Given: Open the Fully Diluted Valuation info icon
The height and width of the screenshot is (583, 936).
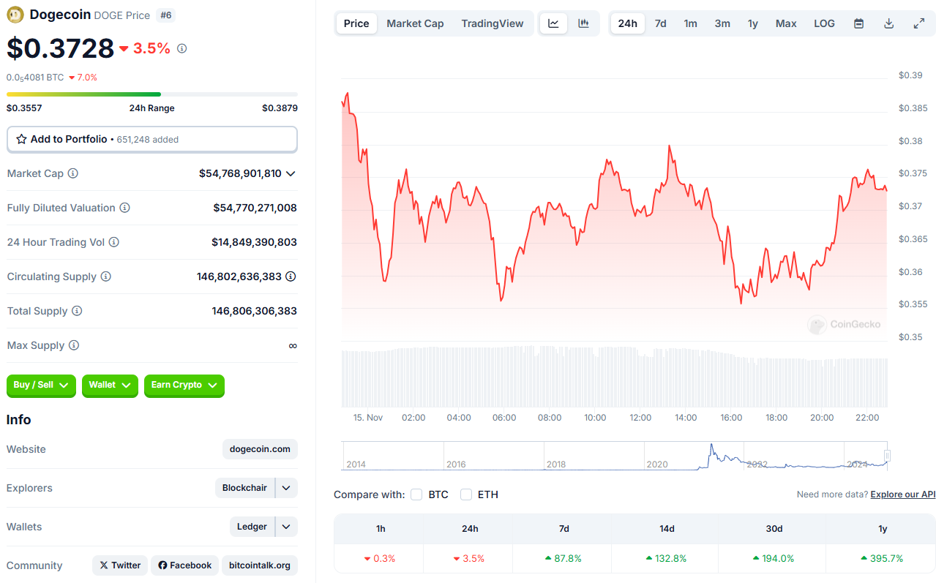Looking at the screenshot, I should (x=125, y=208).
